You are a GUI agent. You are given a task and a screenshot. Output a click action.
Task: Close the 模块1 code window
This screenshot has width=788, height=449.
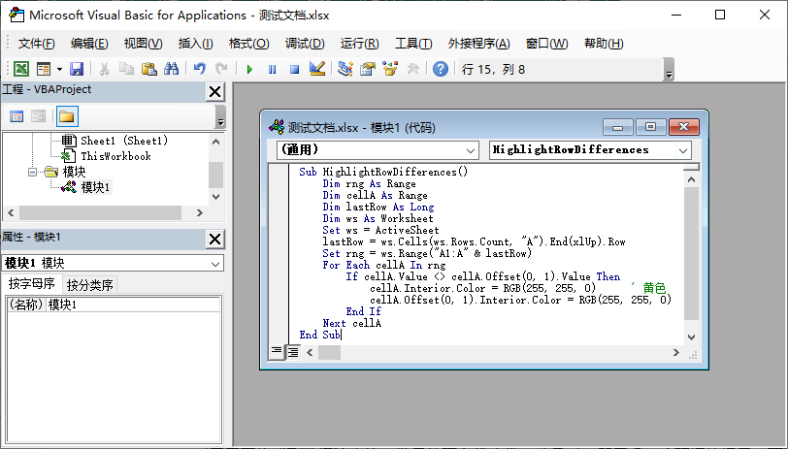[x=683, y=127]
